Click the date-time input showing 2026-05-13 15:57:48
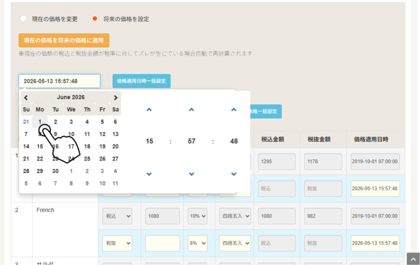420x265 pixels. [x=59, y=81]
